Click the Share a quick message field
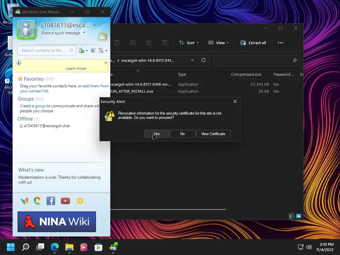340x255 pixels. click(60, 33)
